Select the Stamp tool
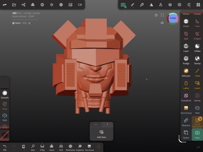The width and height of the screenshot is (203, 152). click(197, 60)
